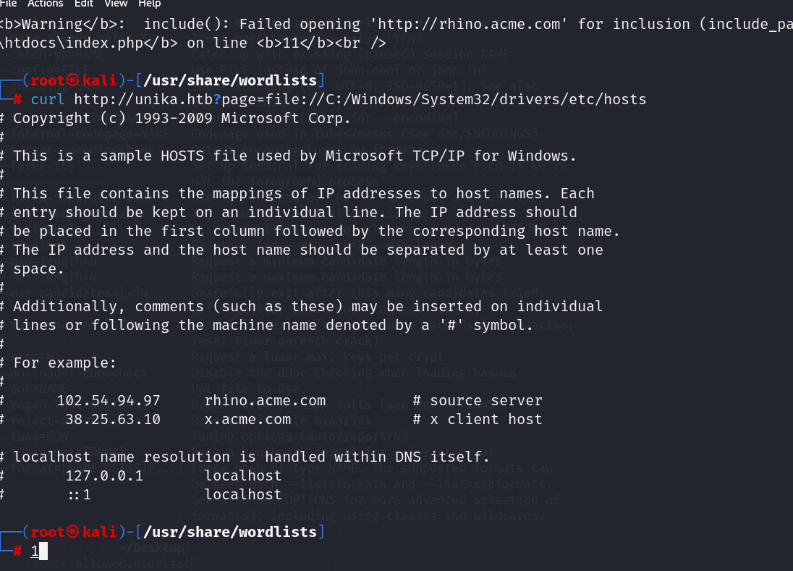Click the x.acme.com host name
The image size is (793, 571).
pyautogui.click(x=247, y=419)
